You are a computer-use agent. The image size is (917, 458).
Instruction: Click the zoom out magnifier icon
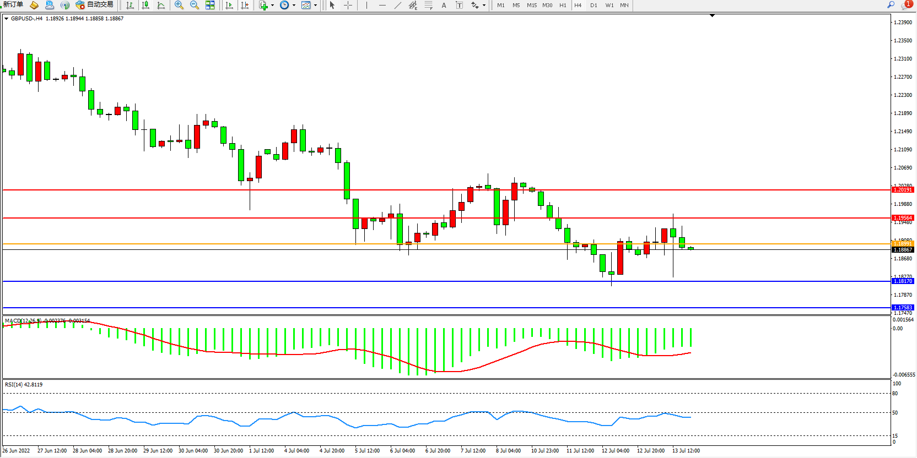click(x=195, y=5)
